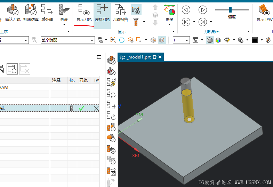Expand the 更多 dropdown in 显示 group
The width and height of the screenshot is (273, 187).
pos(169,16)
